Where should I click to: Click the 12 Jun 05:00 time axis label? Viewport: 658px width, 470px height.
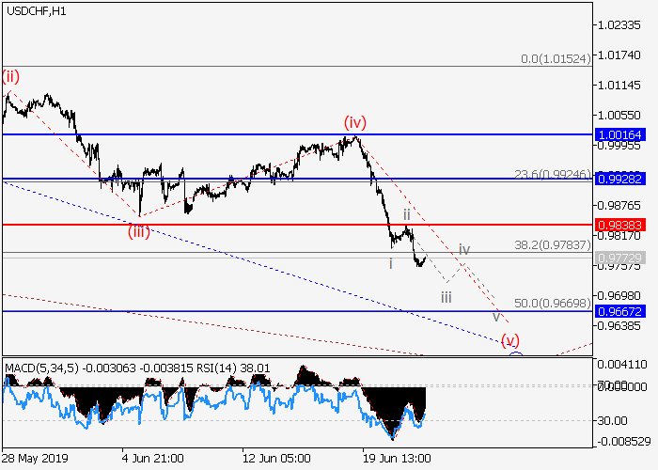click(x=276, y=458)
